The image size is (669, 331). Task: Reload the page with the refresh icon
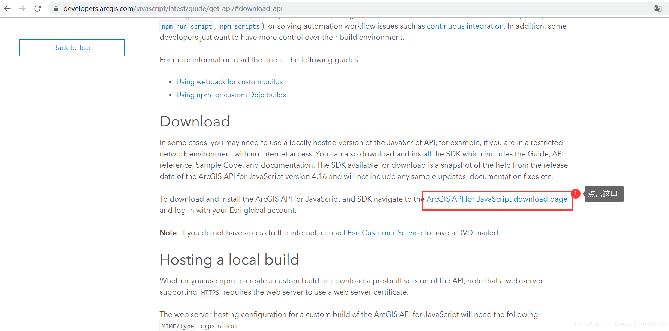pyautogui.click(x=37, y=8)
